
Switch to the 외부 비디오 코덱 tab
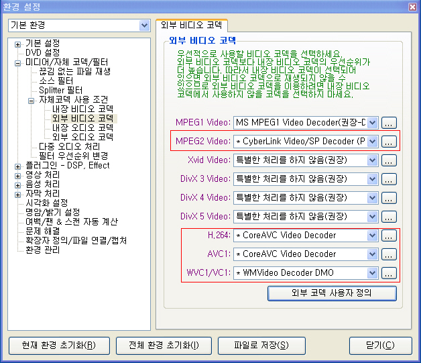pos(192,25)
